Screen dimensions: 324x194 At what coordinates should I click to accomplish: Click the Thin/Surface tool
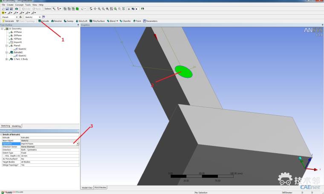[x=97, y=21]
